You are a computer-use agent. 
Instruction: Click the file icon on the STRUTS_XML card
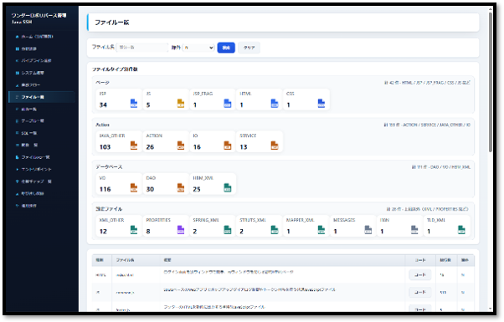(275, 230)
